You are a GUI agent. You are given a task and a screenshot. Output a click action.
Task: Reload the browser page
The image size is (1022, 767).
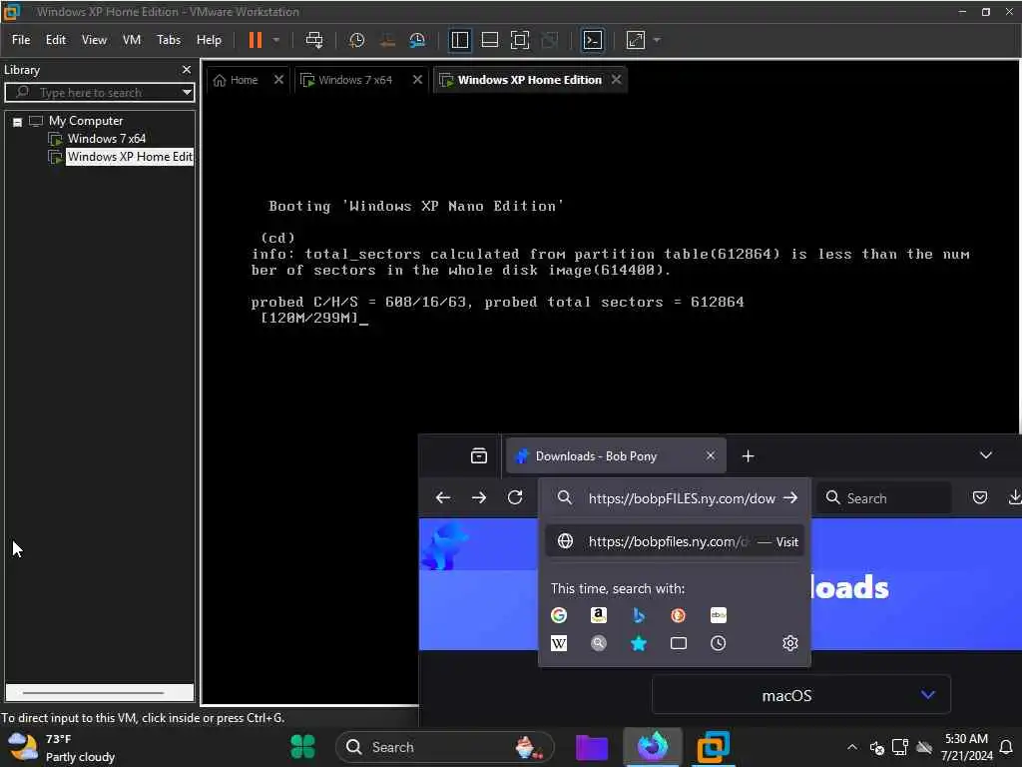(x=515, y=497)
